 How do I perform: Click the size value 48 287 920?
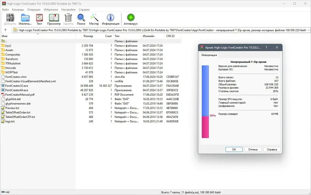(87, 90)
